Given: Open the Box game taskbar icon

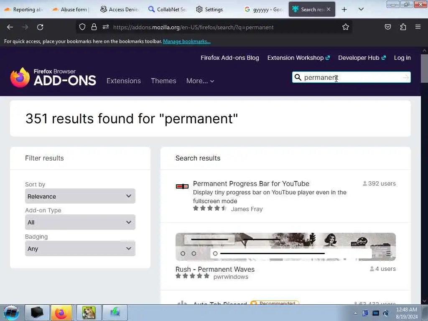Looking at the screenshot, I should tap(89, 313).
